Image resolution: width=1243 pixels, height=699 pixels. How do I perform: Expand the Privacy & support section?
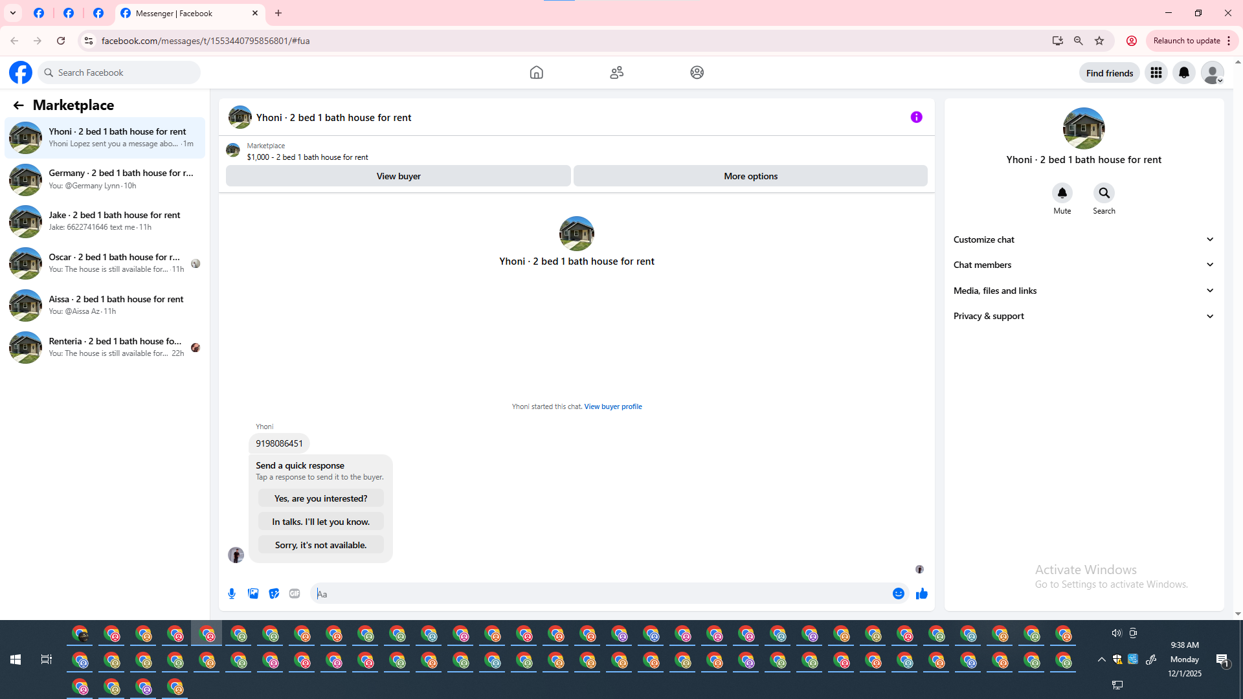click(x=1084, y=316)
